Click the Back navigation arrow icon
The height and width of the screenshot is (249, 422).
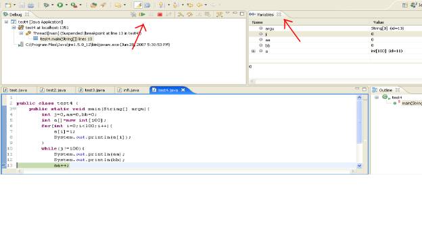[200, 5]
